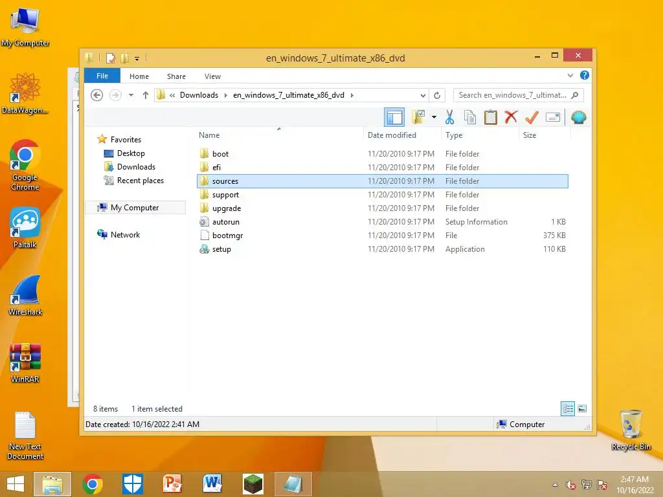Select Wireshark desktop shortcut
This screenshot has width=663, height=497.
(25, 295)
